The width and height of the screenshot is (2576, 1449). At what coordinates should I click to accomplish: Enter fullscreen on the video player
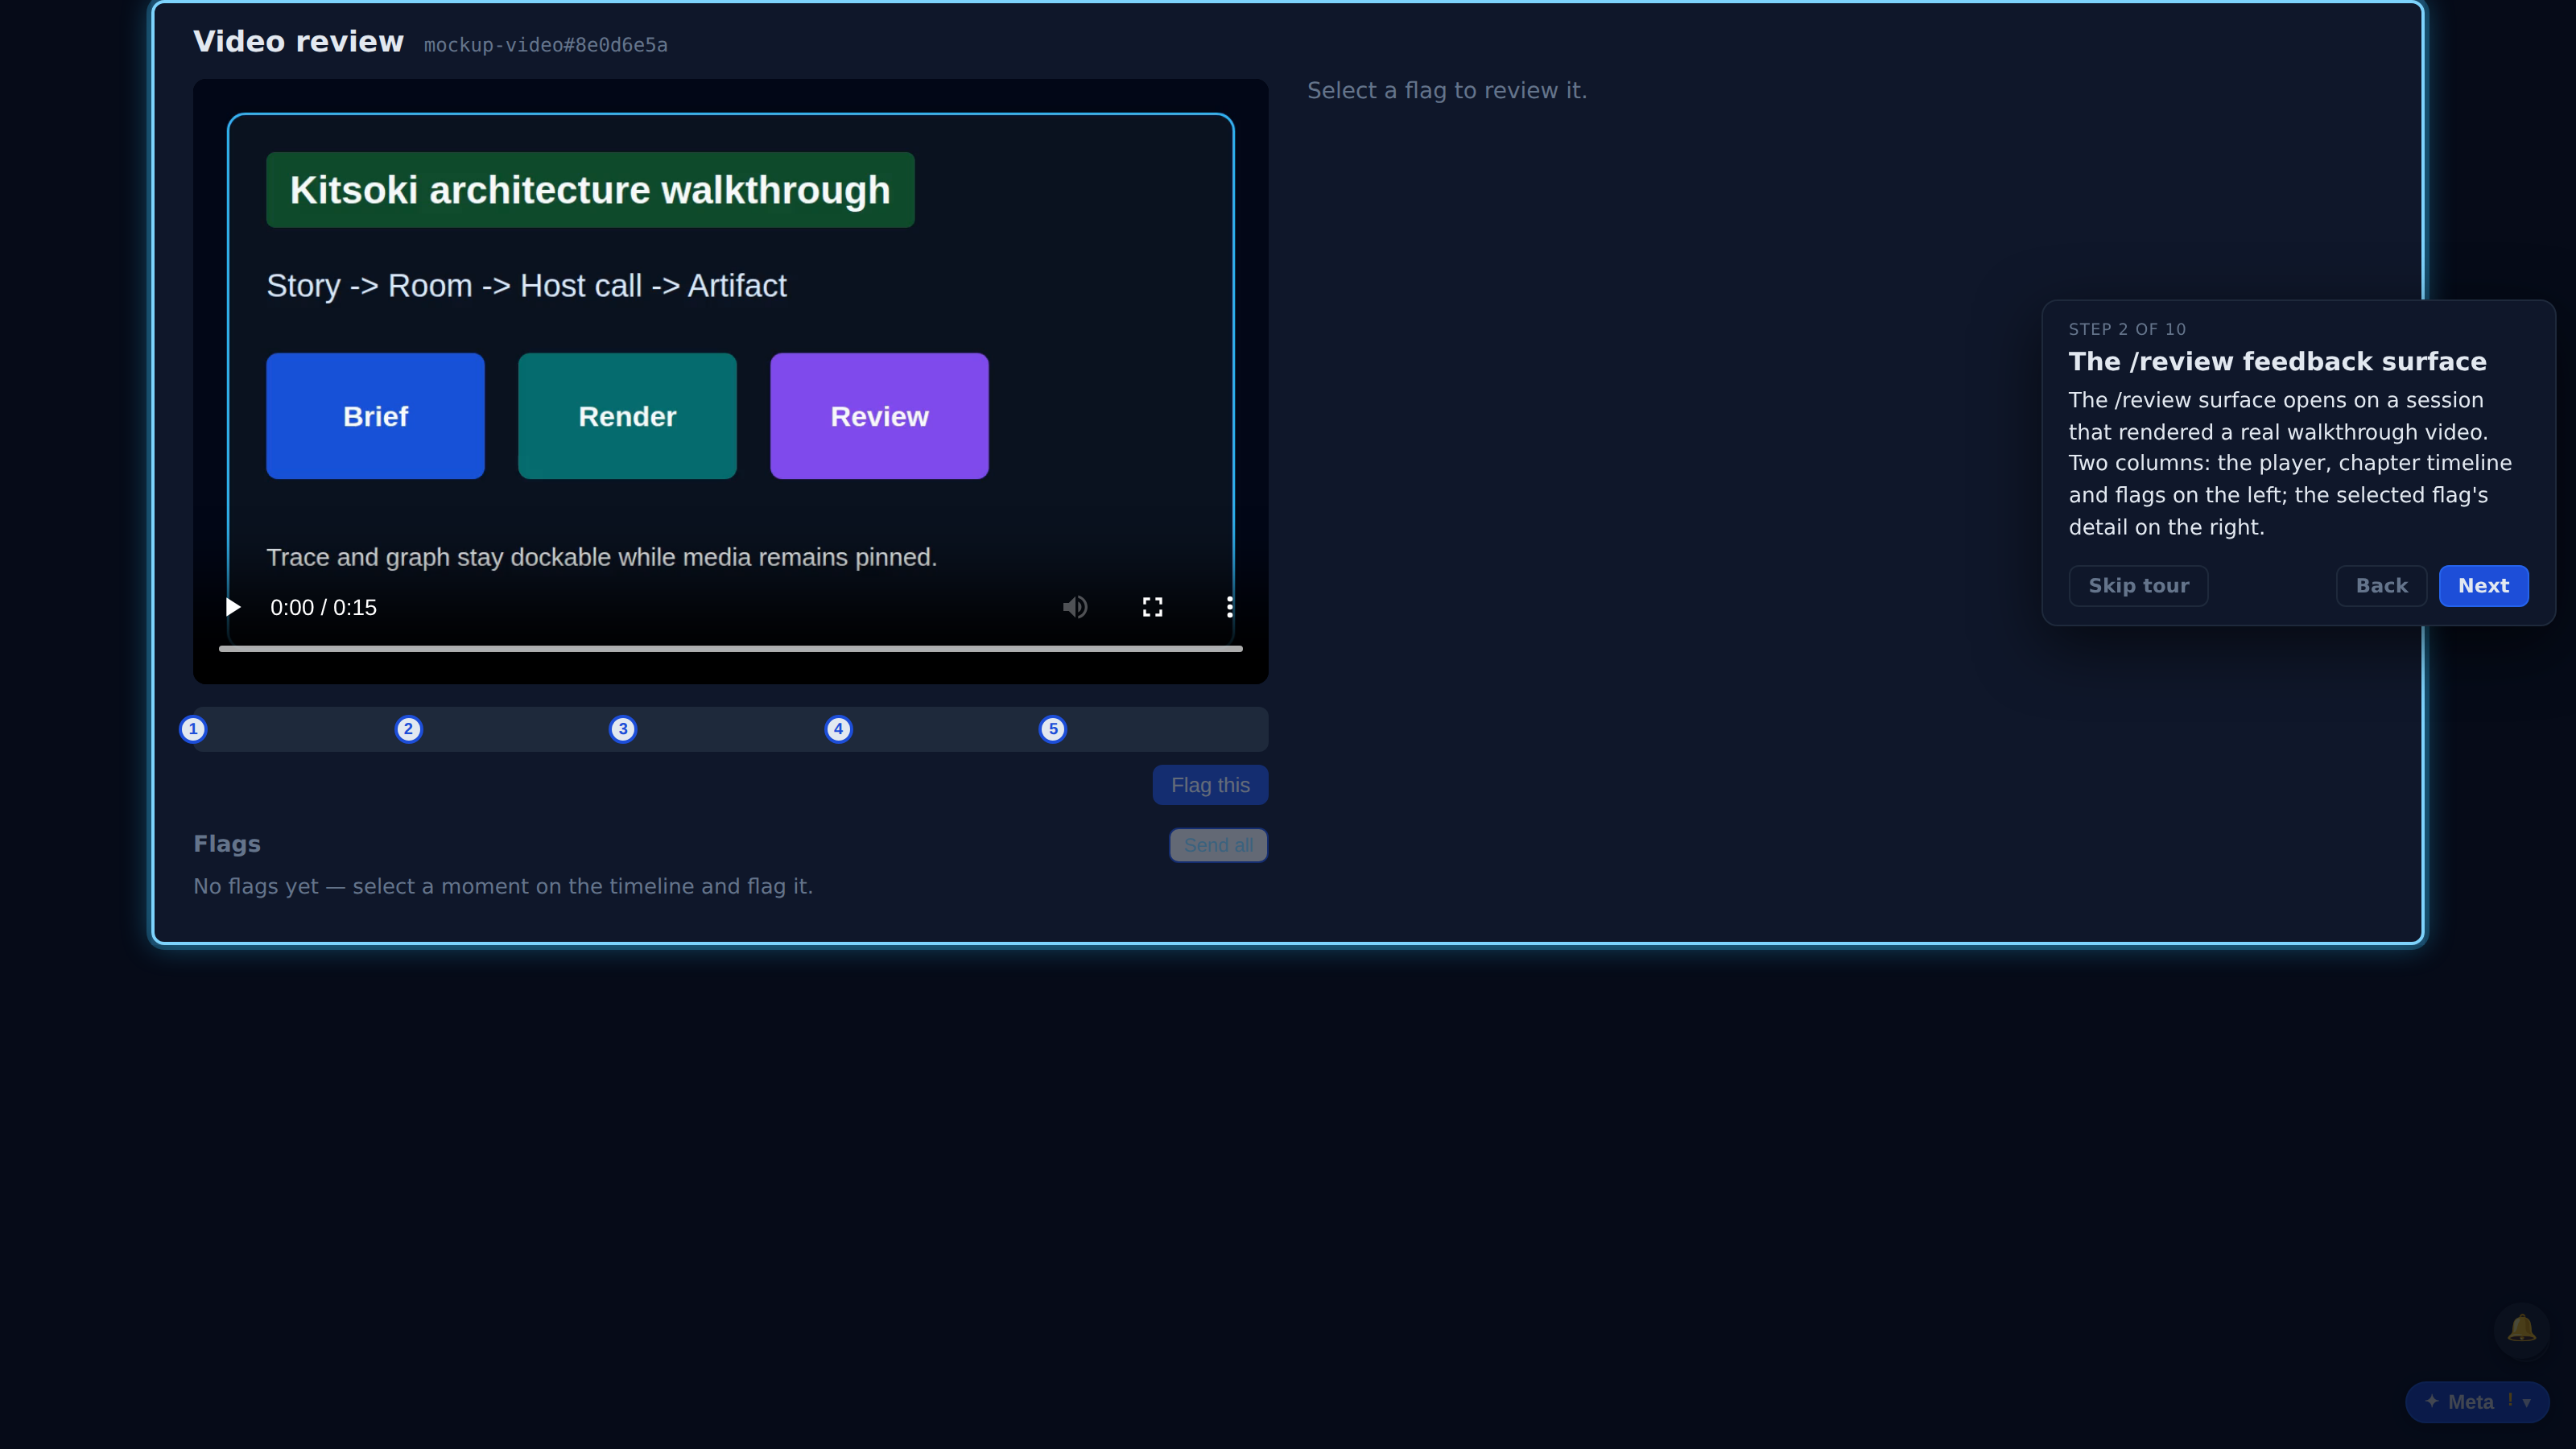(x=1152, y=607)
